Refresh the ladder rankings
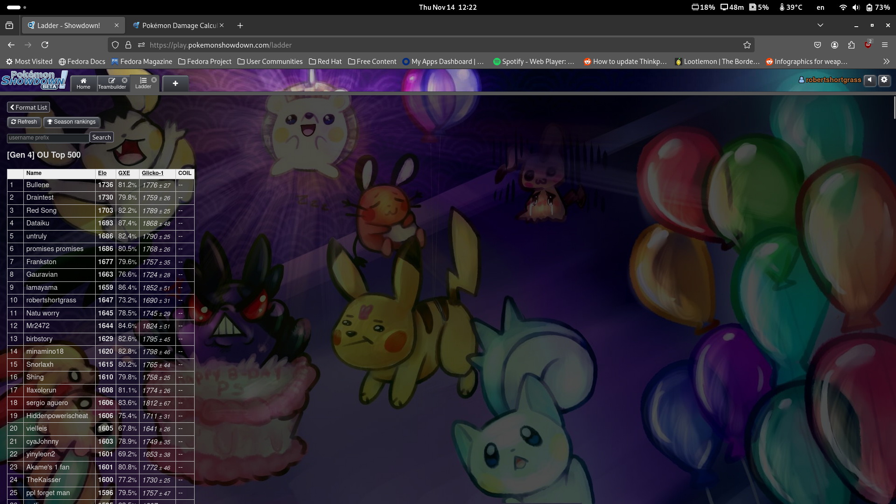Screen dimensions: 896x504 pyautogui.click(x=24, y=122)
